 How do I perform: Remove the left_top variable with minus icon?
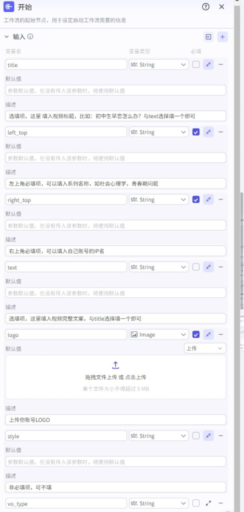pos(221,132)
